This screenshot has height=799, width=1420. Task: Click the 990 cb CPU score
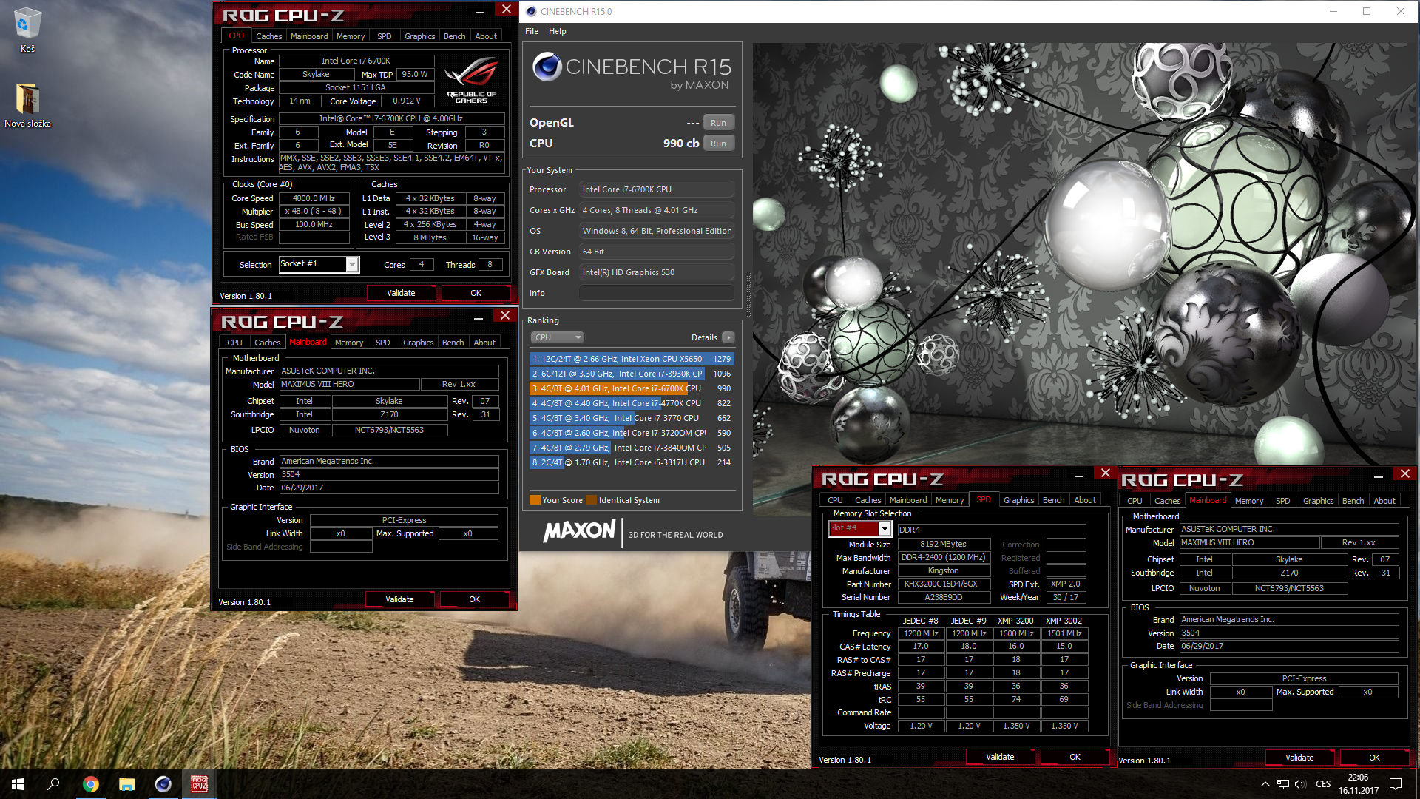tap(680, 144)
